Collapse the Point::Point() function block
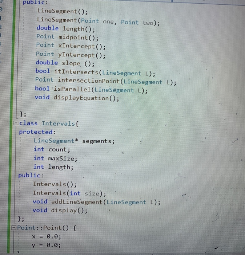The height and width of the screenshot is (255, 245). click(13, 228)
